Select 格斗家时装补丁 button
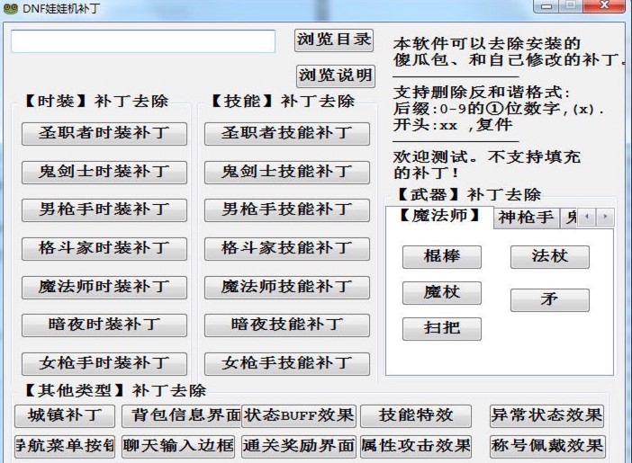Image resolution: width=632 pixels, height=463 pixels. [104, 249]
